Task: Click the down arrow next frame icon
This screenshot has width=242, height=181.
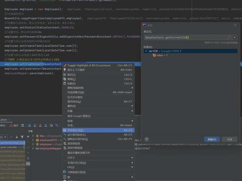Action: pyautogui.click(x=17, y=137)
